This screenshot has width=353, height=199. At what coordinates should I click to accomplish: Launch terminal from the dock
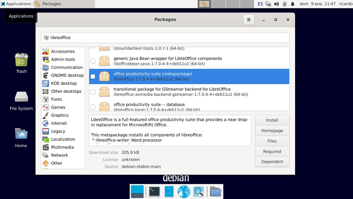coord(154,192)
